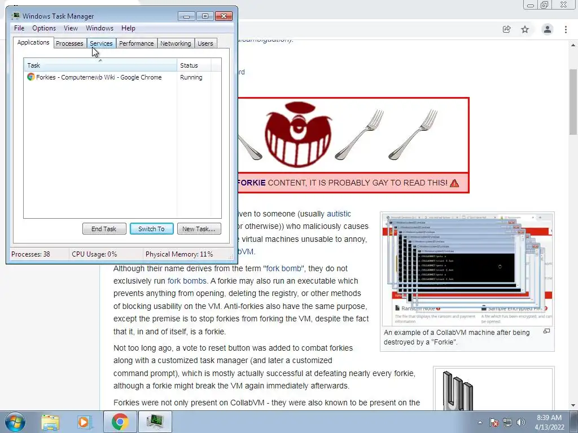
Task: Switch to the Services tab
Action: click(101, 43)
